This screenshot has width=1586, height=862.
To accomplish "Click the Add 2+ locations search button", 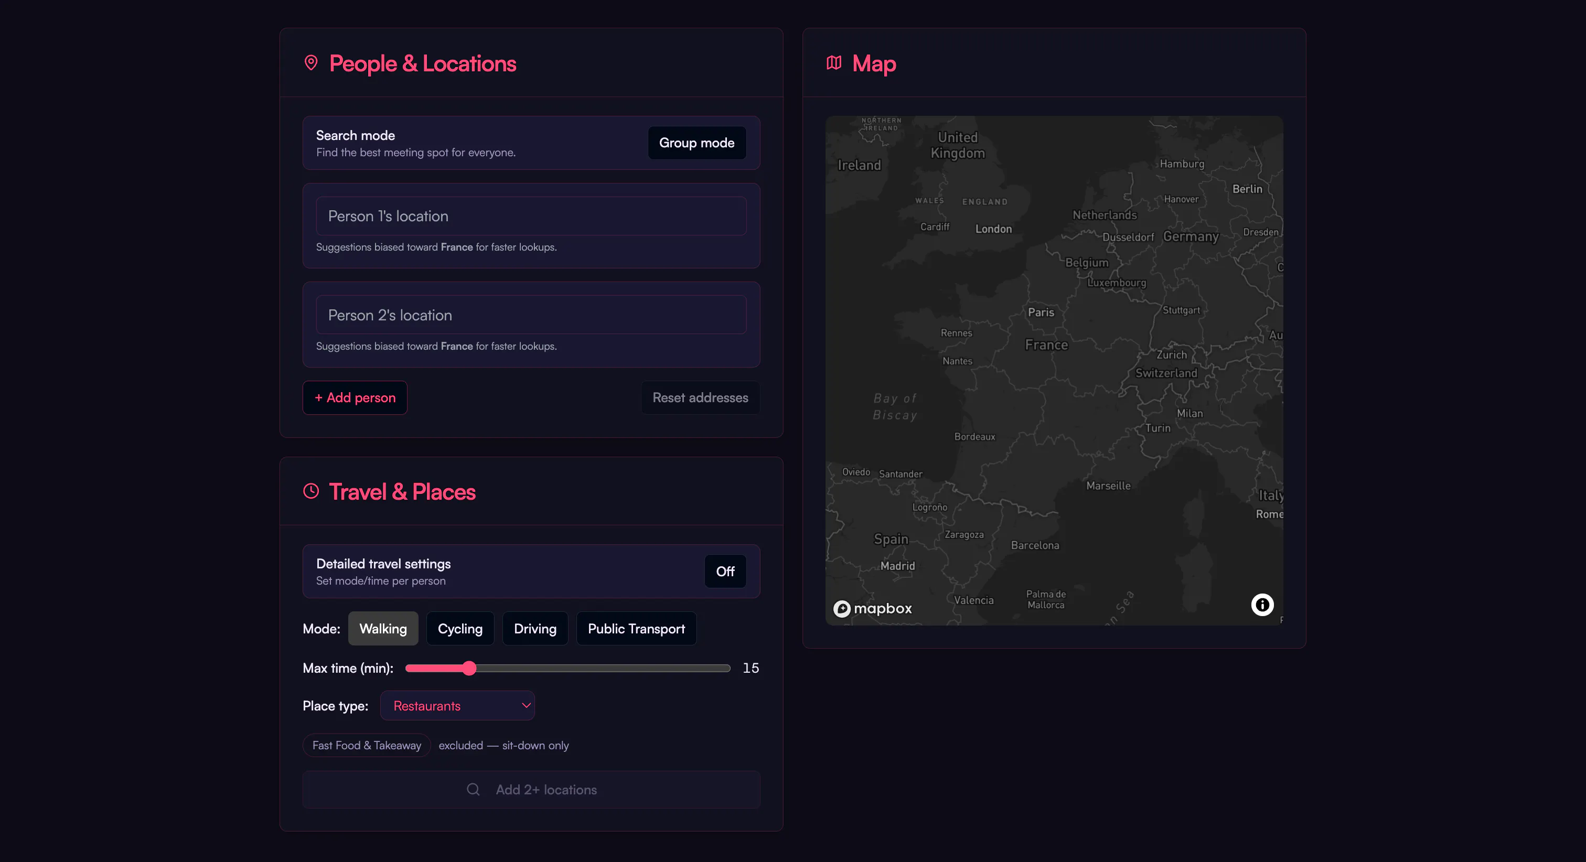I will pos(531,789).
